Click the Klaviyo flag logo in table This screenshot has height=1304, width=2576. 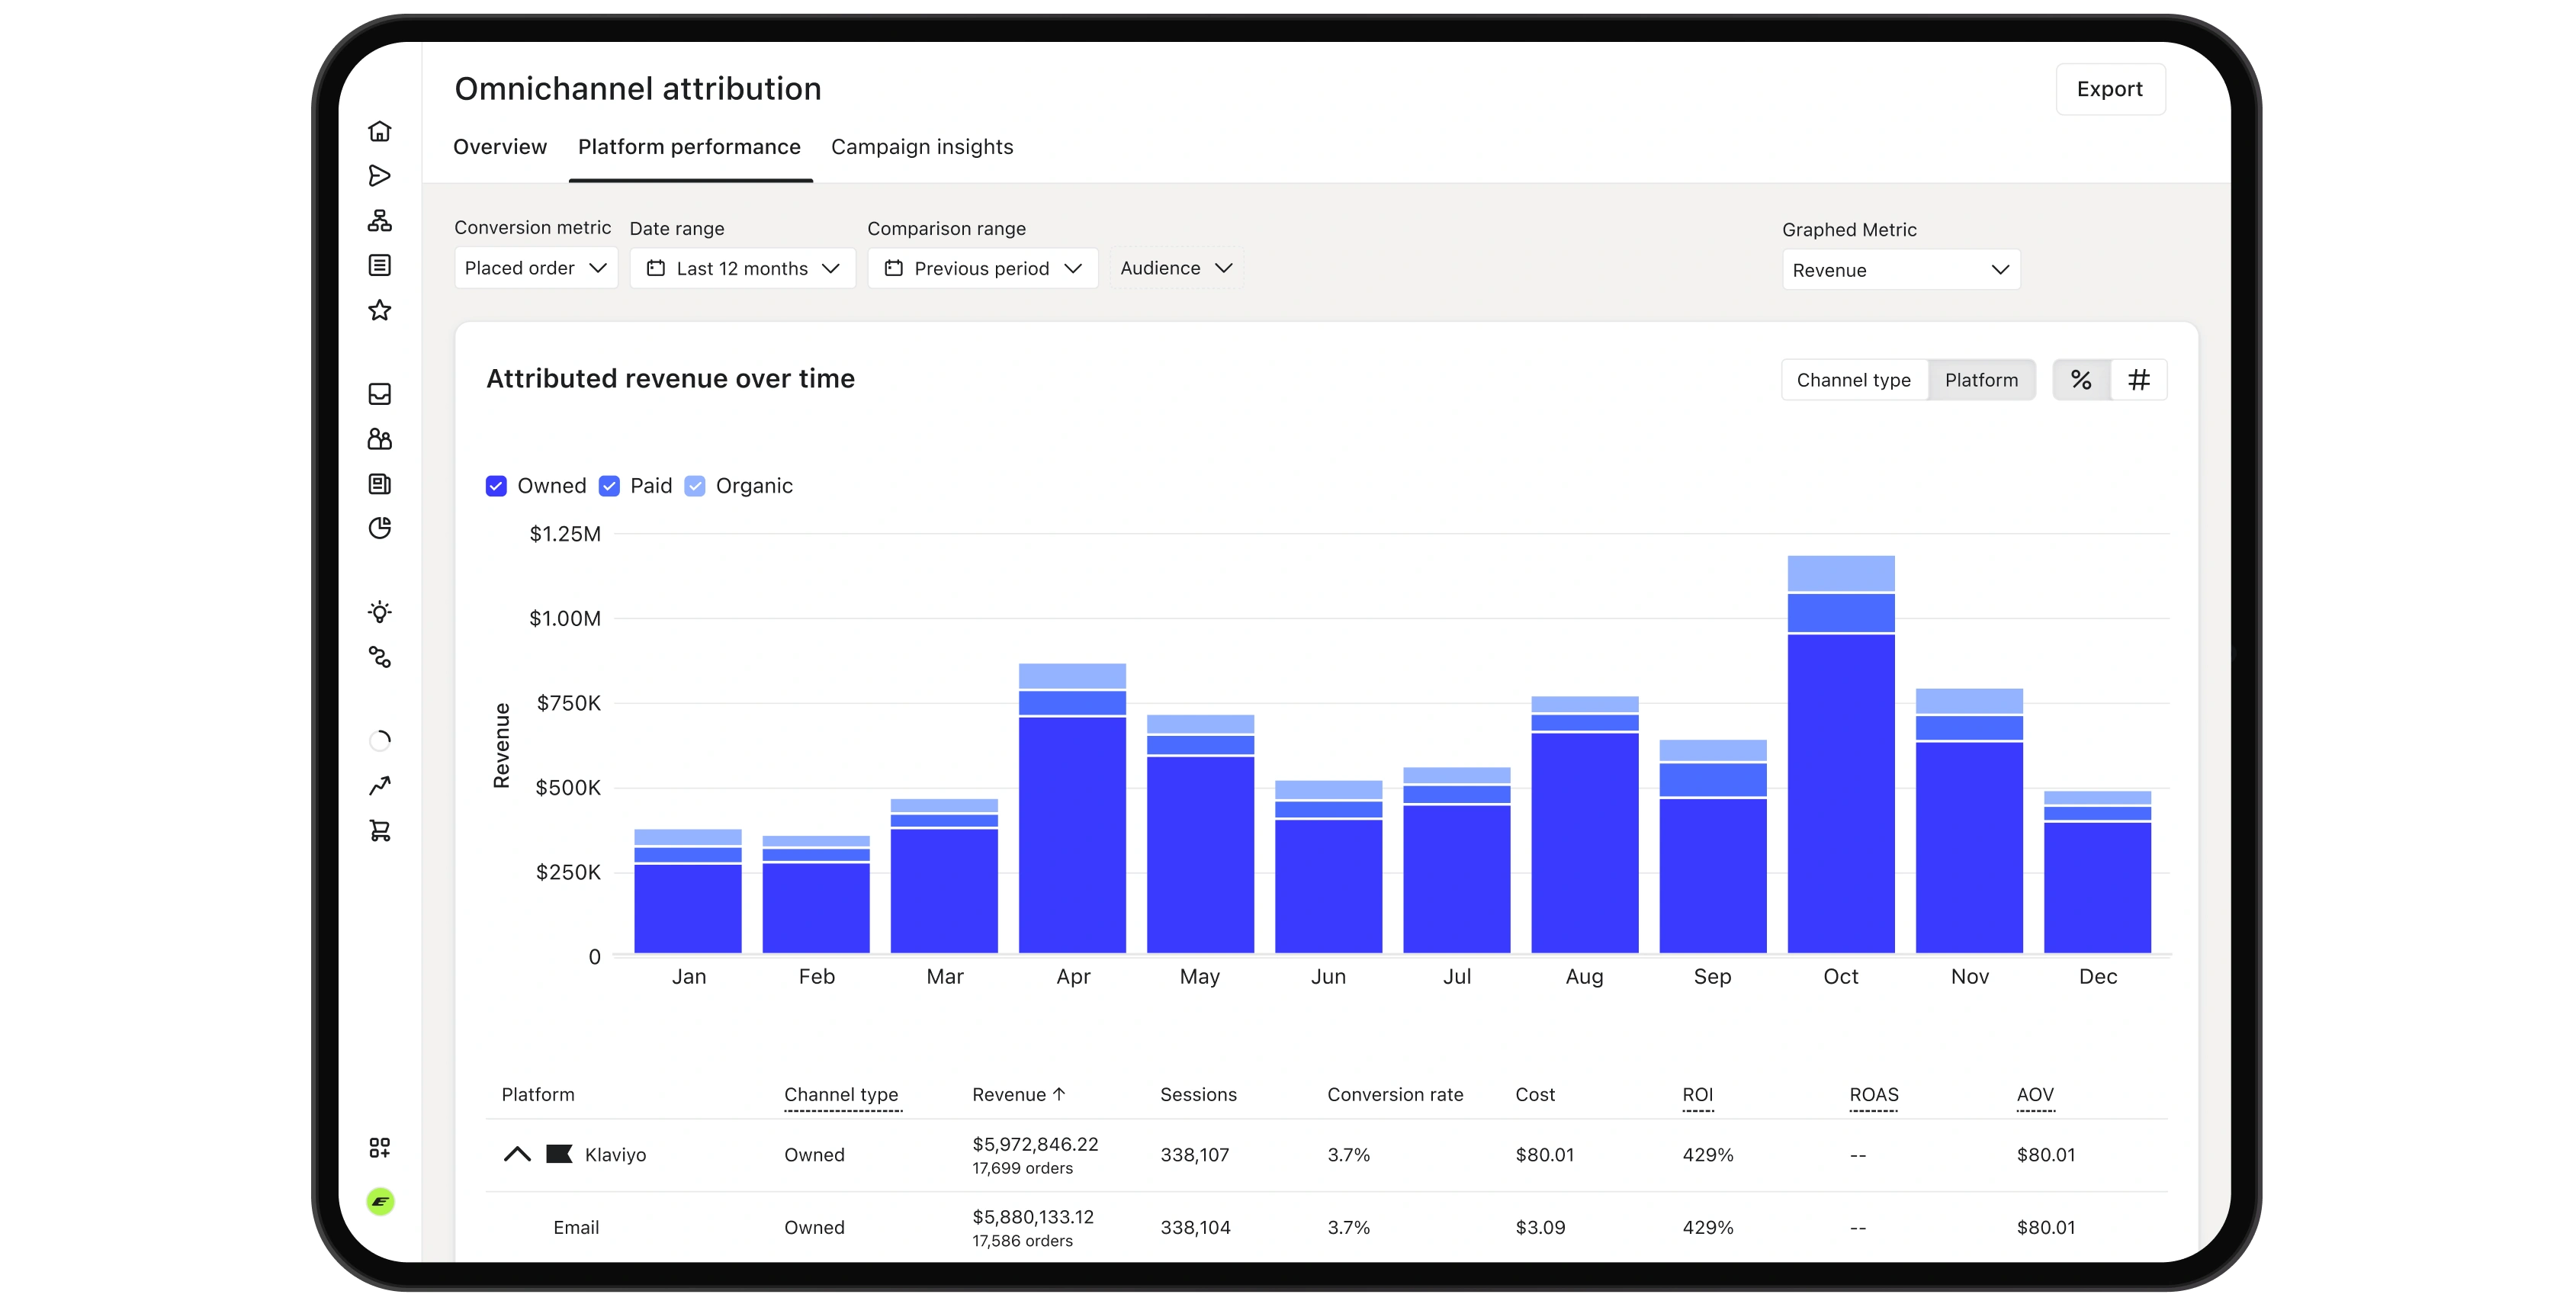click(559, 1154)
